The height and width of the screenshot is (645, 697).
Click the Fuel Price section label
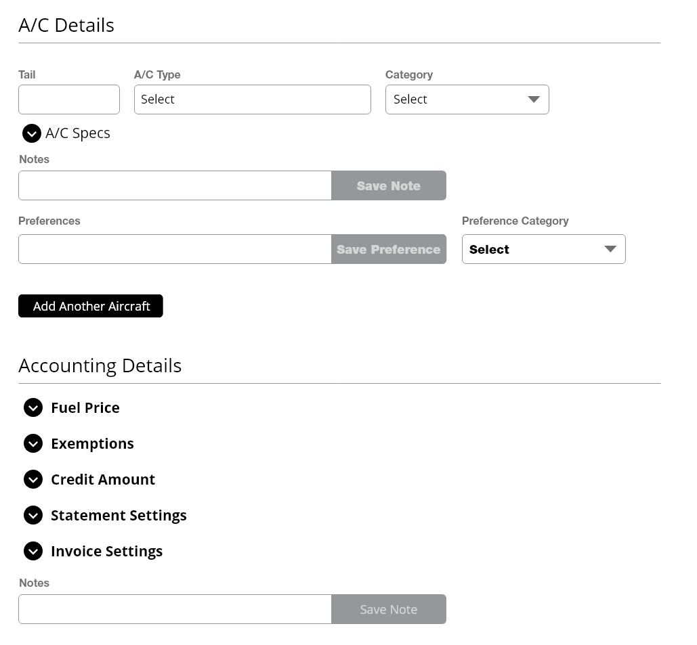point(85,407)
